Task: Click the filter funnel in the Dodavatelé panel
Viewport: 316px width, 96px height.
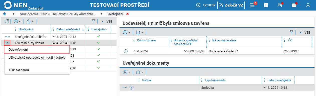Action: coord(291,32)
